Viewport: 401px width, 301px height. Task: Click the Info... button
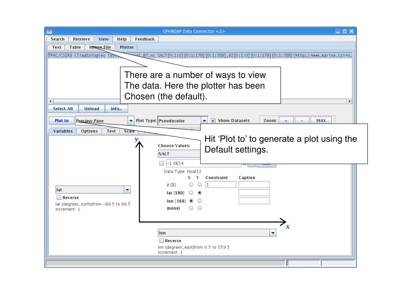tap(116, 109)
